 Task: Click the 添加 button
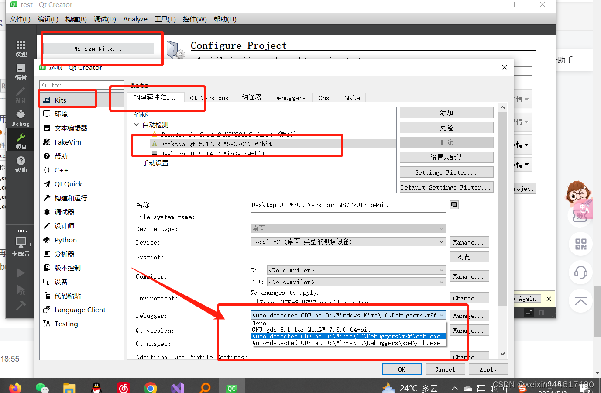coord(446,113)
